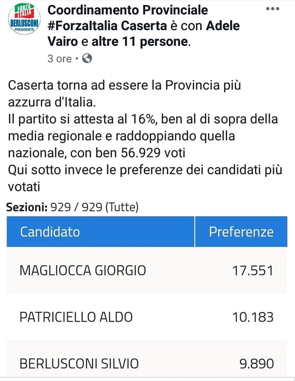The height and width of the screenshot is (381, 295).
Task: Click the 9.890 preference count
Action: 256,364
